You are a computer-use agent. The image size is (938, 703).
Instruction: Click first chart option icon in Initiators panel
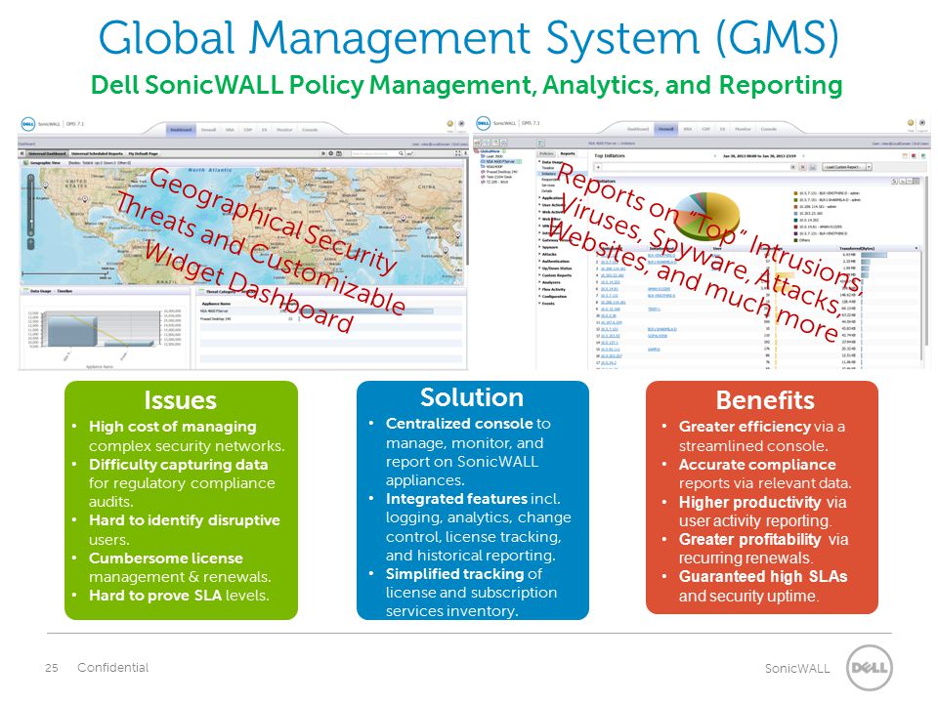894,181
